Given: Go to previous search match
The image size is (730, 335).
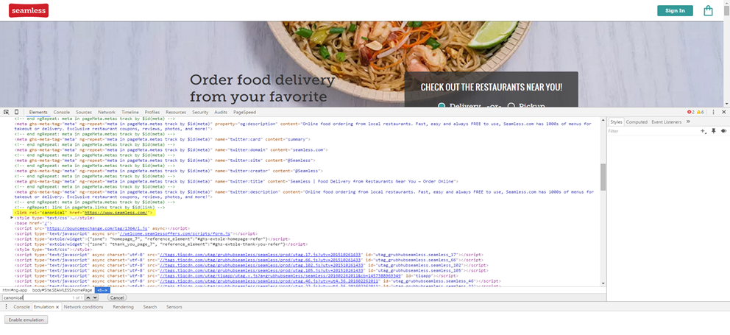Looking at the screenshot, I should [x=88, y=297].
